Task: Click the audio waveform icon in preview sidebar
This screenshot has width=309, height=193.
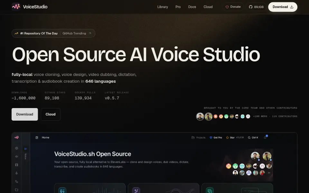Action: point(16,157)
